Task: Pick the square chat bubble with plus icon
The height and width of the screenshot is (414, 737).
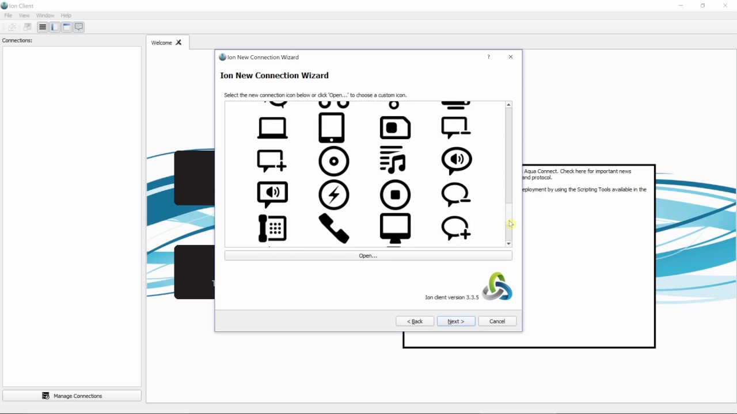Action: [272, 161]
